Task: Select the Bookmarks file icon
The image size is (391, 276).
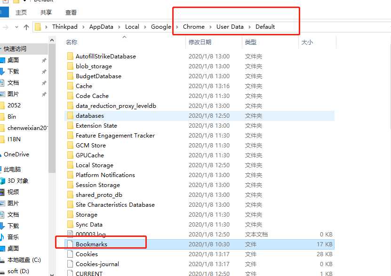Action: 70,244
